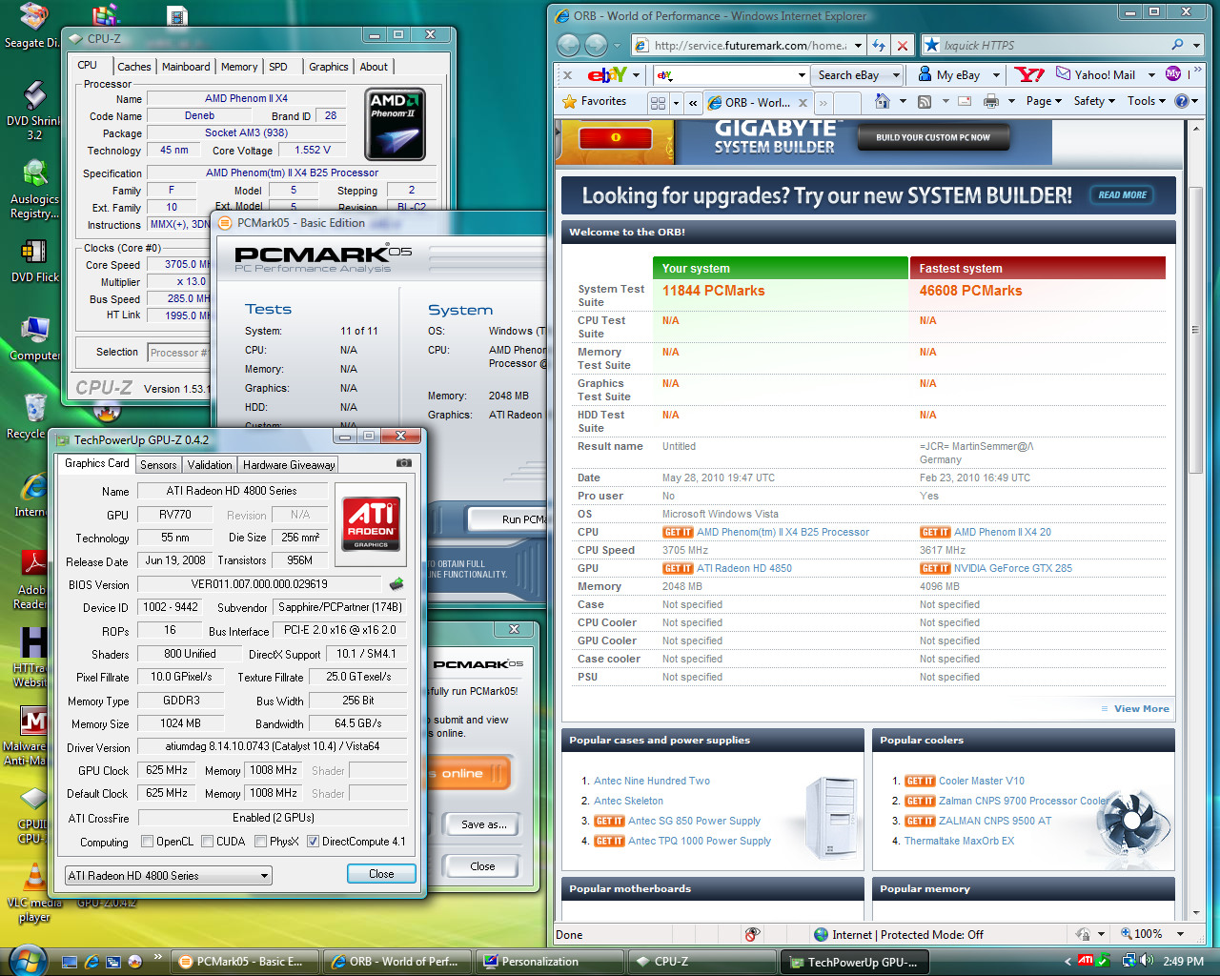
Task: Click the search magnifier icon in IE
Action: (1178, 45)
